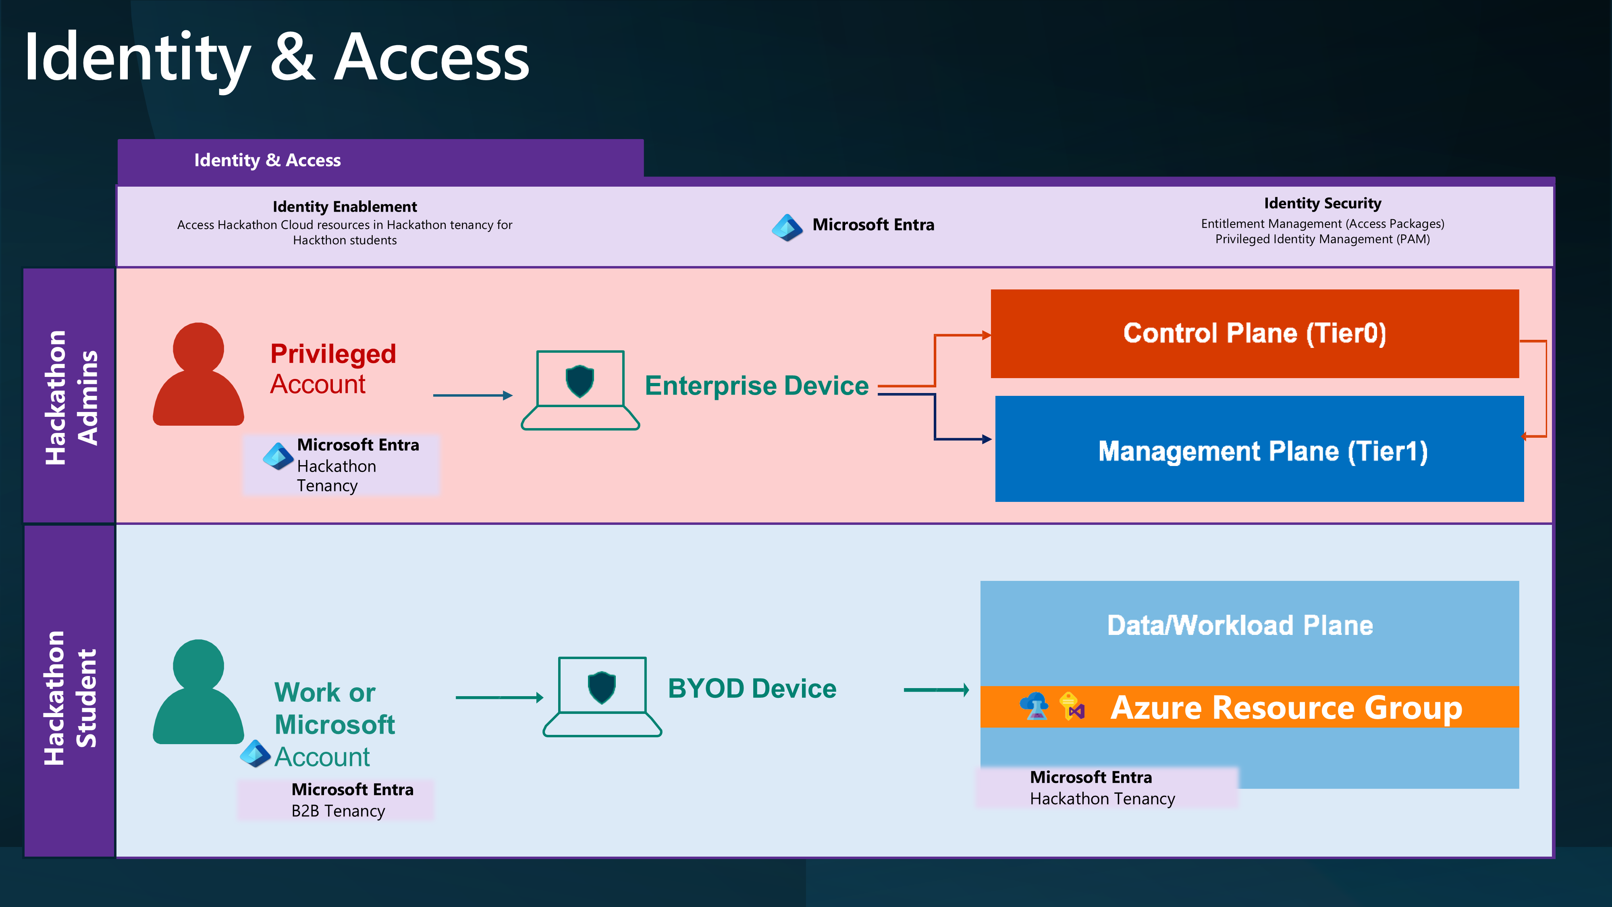This screenshot has width=1612, height=907.
Task: Click 'Hackathon Tenancy' label under Data/Workload Plane
Action: [x=1102, y=799]
